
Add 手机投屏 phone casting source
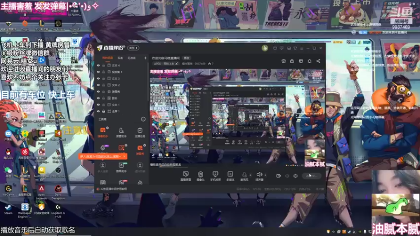click(215, 176)
